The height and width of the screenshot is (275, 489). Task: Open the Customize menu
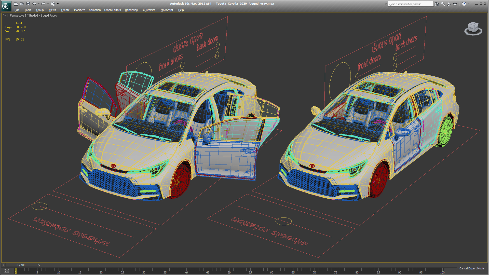pyautogui.click(x=149, y=10)
